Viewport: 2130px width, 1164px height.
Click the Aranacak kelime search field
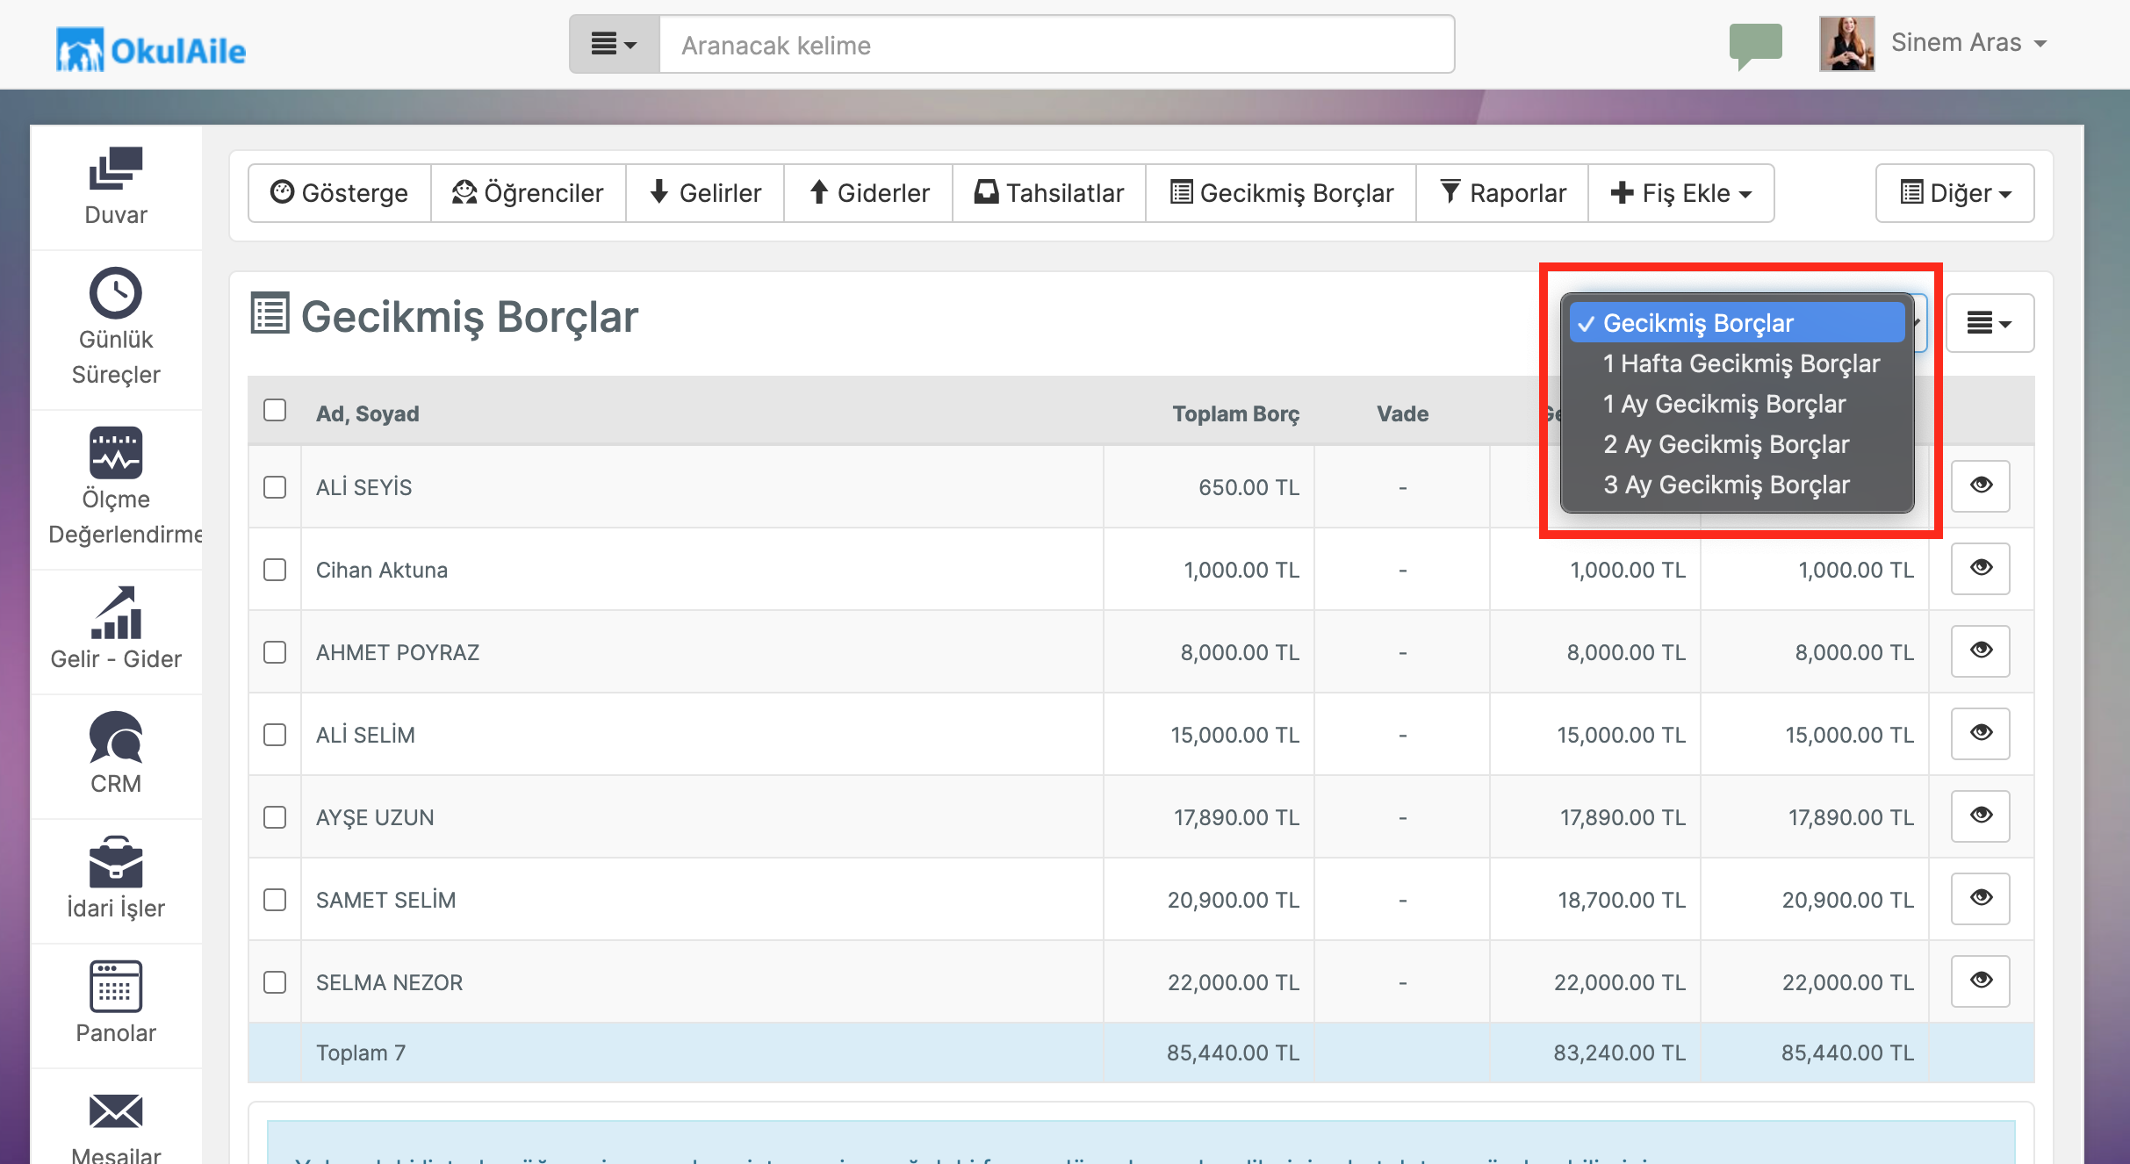coord(1057,44)
